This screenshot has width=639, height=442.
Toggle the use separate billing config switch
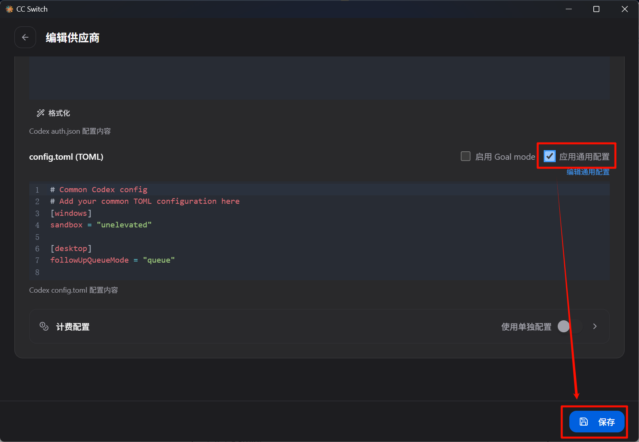[x=571, y=327]
